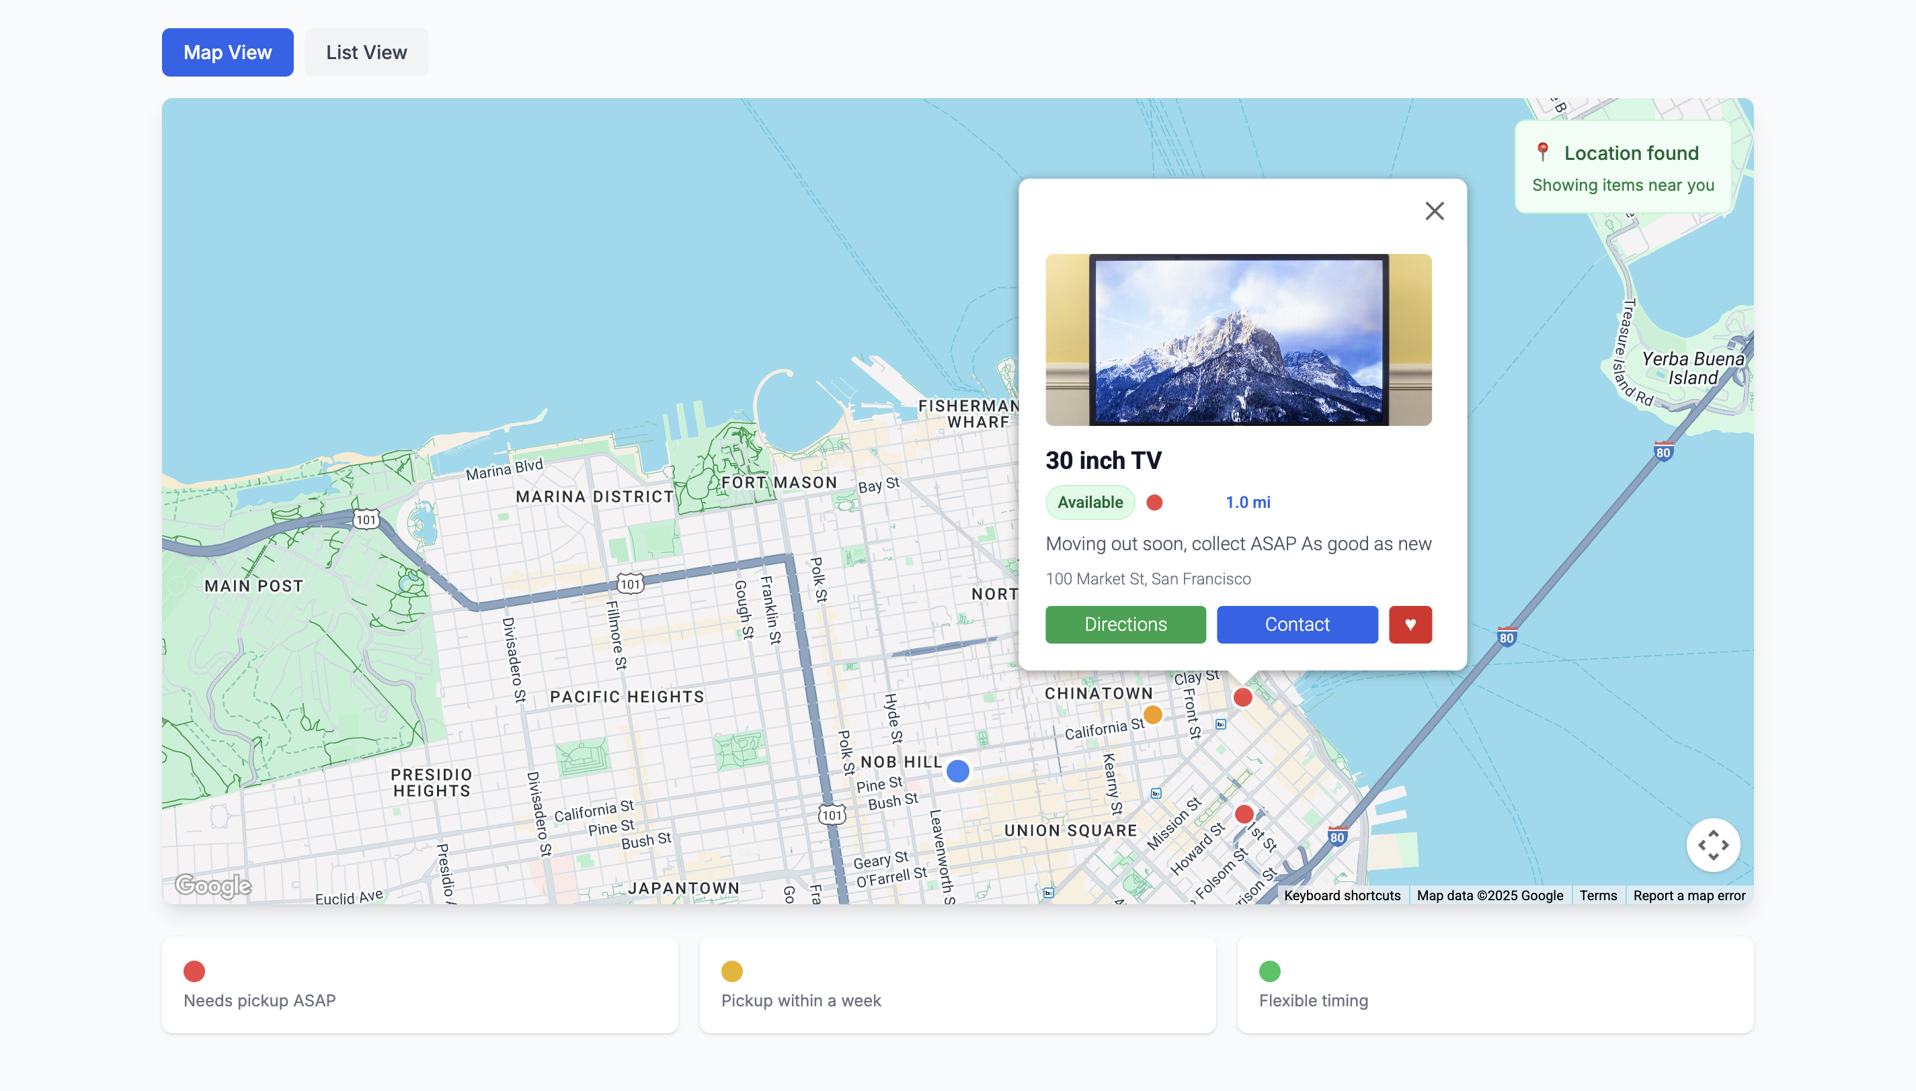
Task: Click Report a map error link
Action: coord(1689,896)
